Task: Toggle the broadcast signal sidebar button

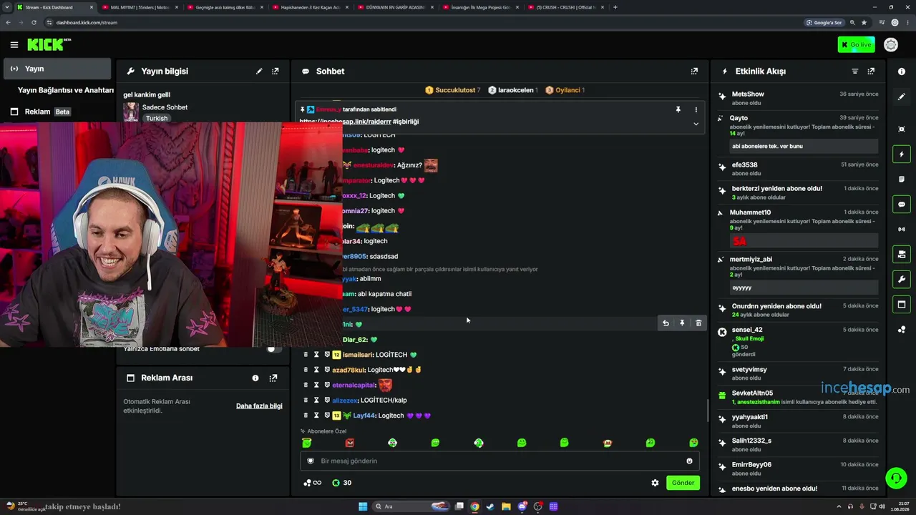Action: tap(902, 229)
